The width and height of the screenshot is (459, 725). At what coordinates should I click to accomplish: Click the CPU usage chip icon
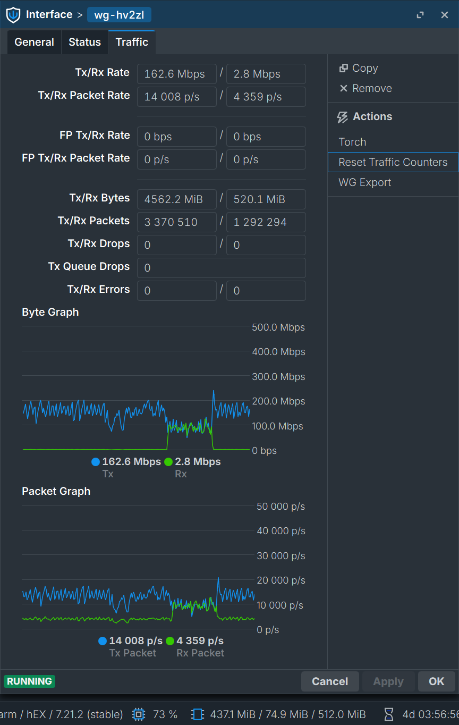click(139, 713)
